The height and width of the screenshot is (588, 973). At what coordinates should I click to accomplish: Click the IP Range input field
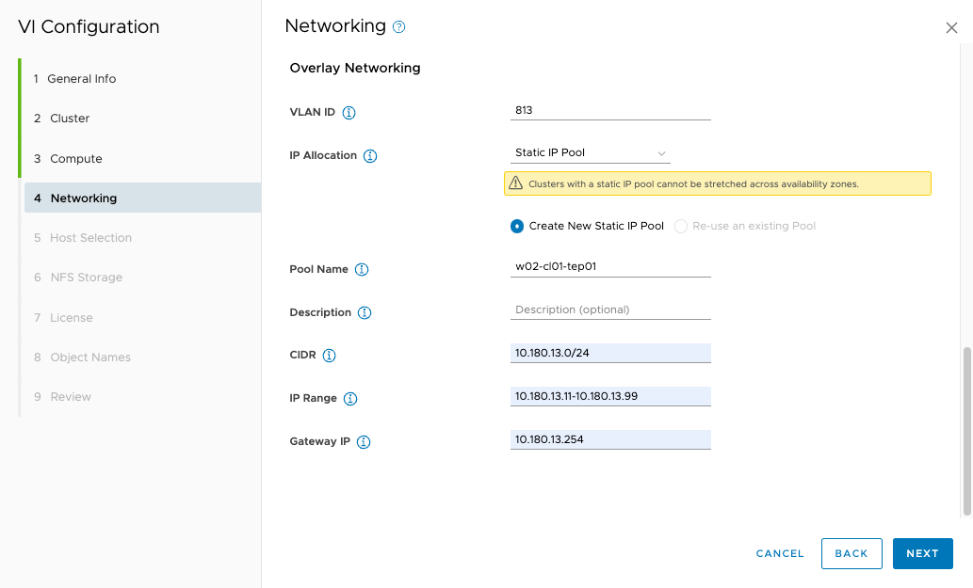pyautogui.click(x=610, y=396)
